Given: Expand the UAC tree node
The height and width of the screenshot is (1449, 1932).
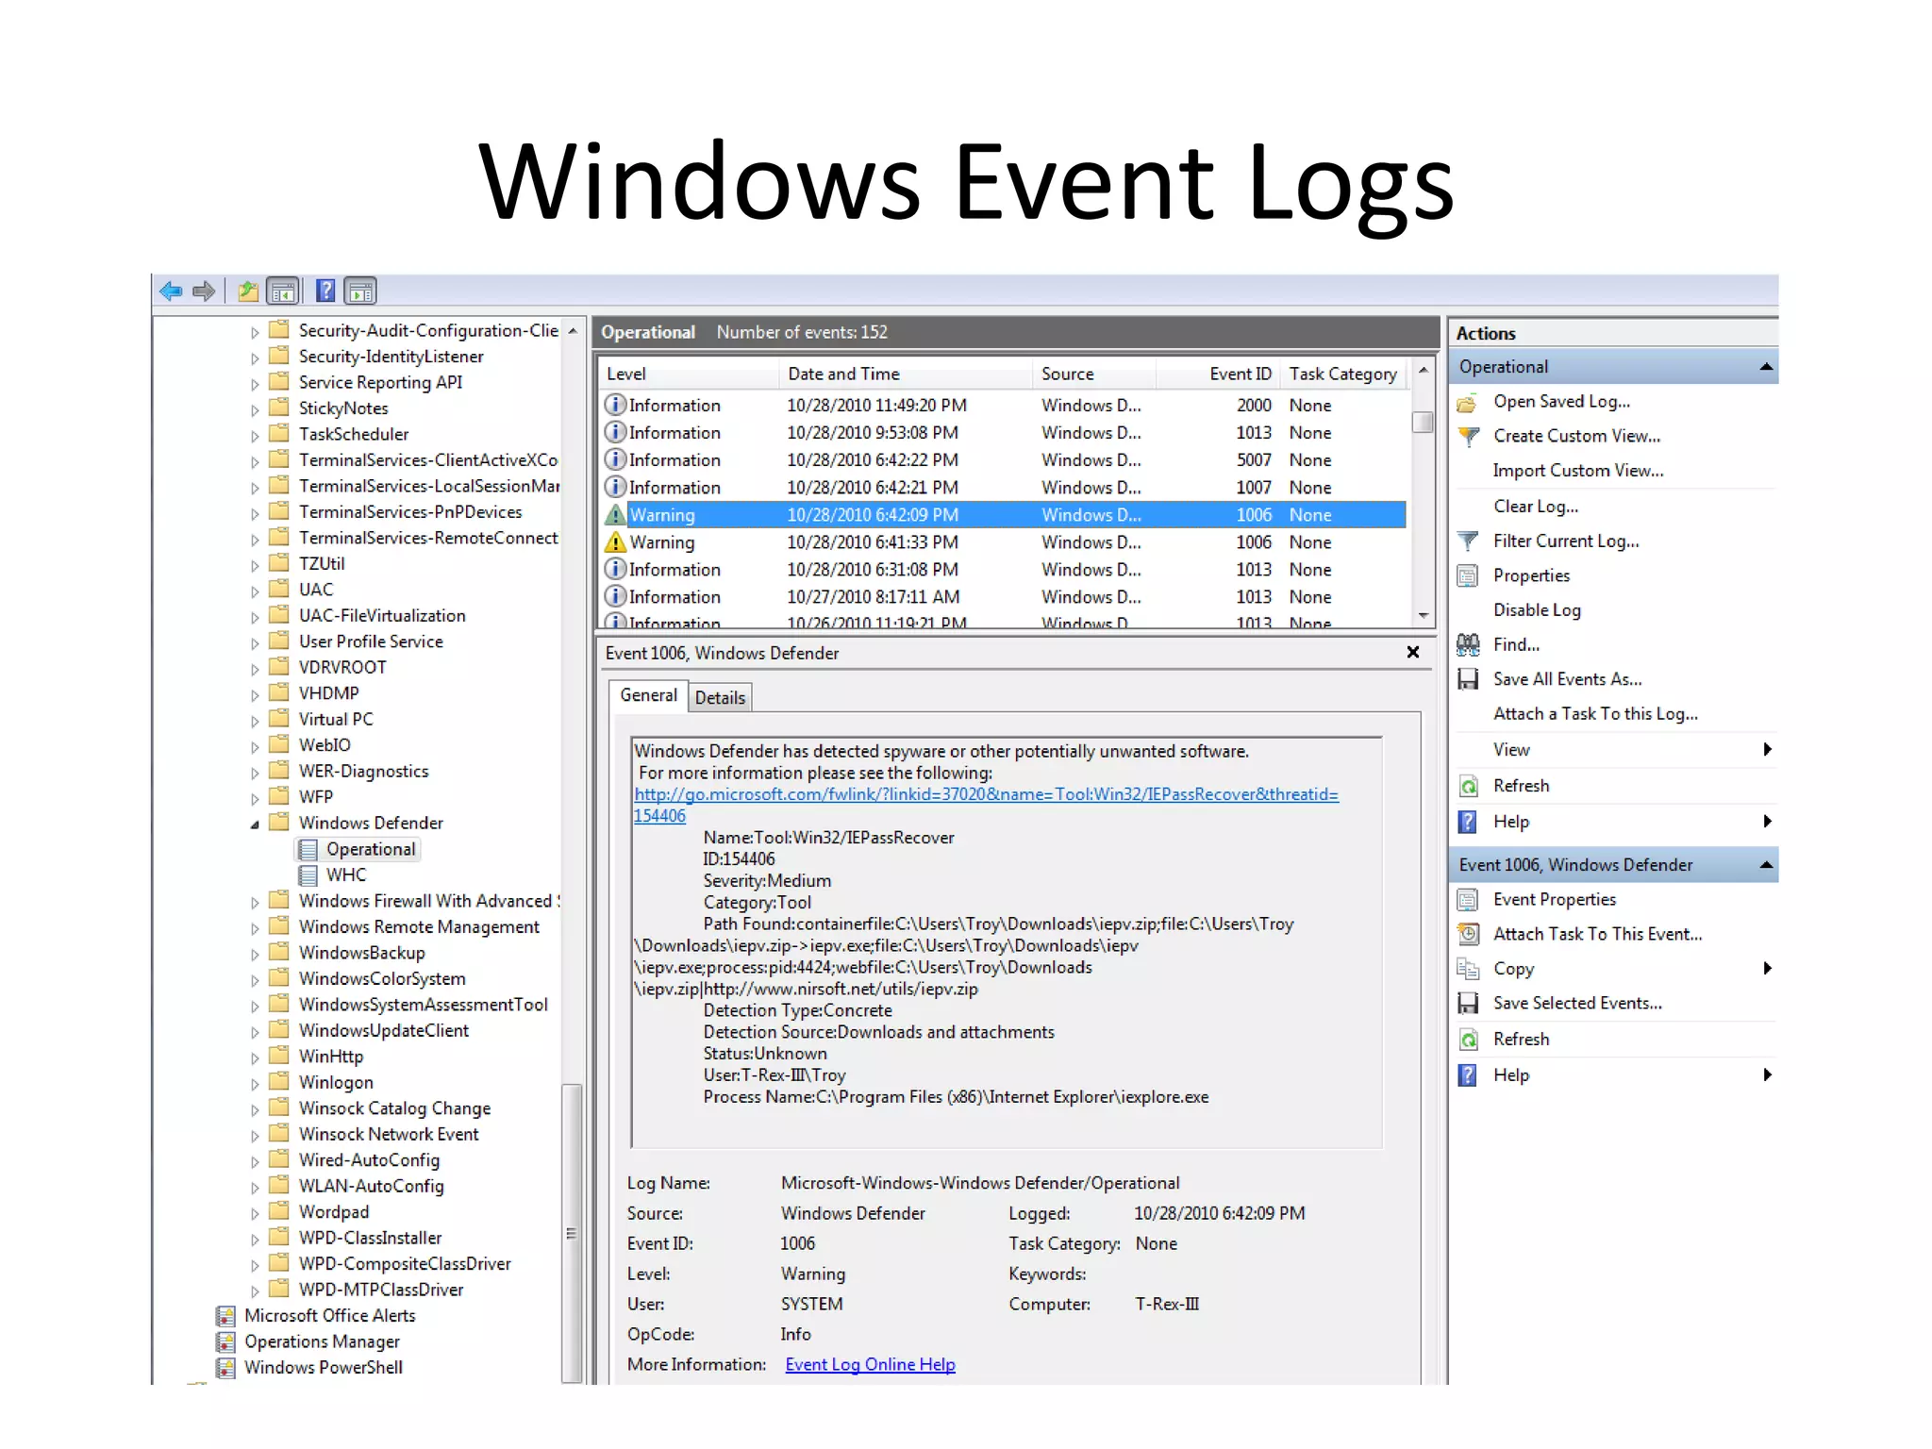Looking at the screenshot, I should pyautogui.click(x=255, y=591).
